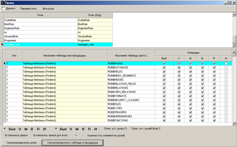Enable И checkbox for RDB$DATABASE

click(226, 68)
